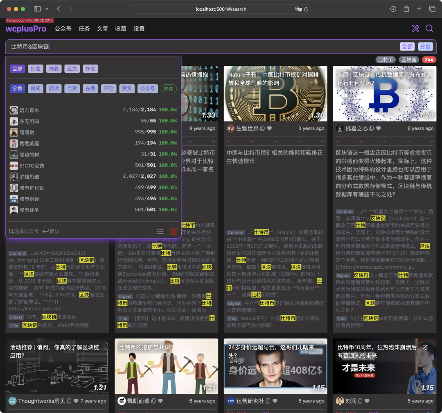Viewport: 442px width, 413px height.
Task: Copy icon next to 生物世界
Action: click(262, 128)
